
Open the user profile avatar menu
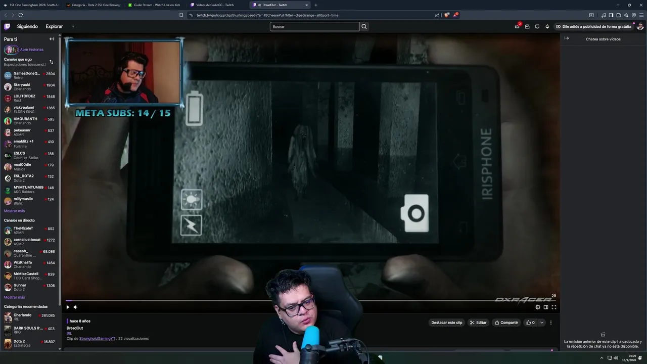[640, 26]
